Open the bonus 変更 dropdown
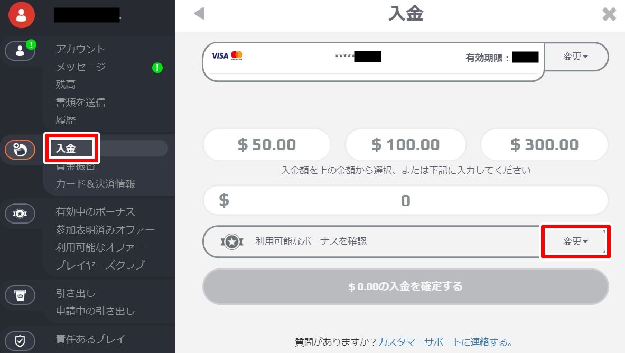The height and width of the screenshot is (353, 625). [575, 241]
